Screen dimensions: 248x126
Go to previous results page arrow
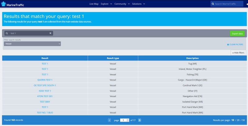(109, 120)
